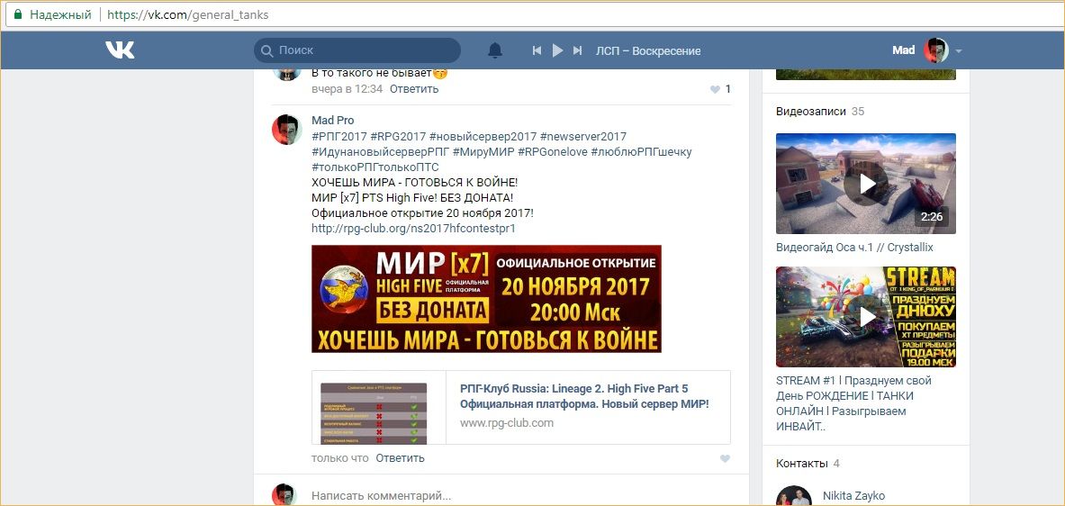
Task: Click the secure padlock icon in address bar
Action: [x=18, y=14]
